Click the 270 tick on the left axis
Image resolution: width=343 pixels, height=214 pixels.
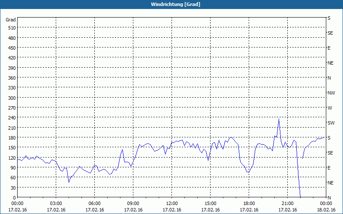(x=11, y=108)
